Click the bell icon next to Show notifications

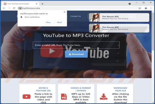[21, 17]
